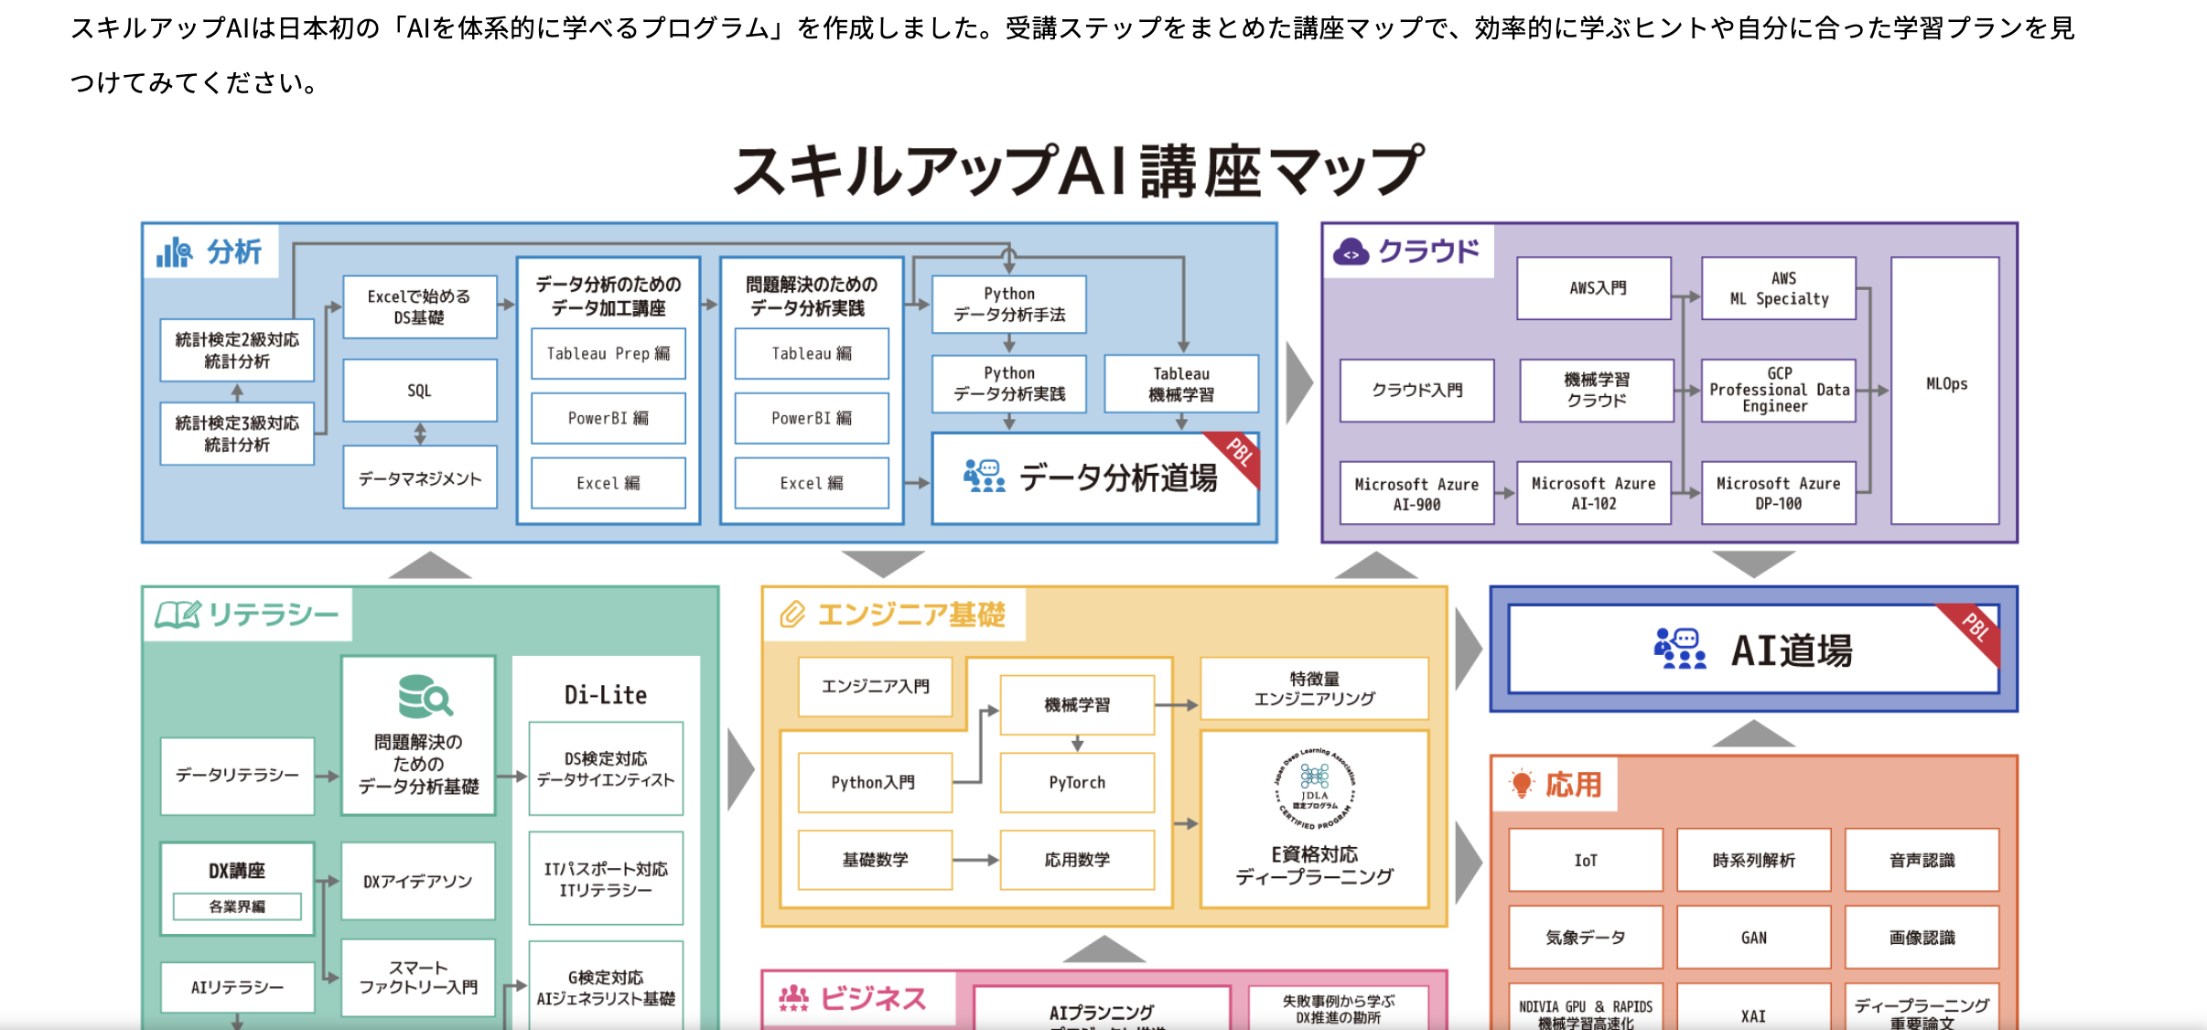Click the DX講座 各業界編 box
The image size is (2207, 1030).
[237, 907]
